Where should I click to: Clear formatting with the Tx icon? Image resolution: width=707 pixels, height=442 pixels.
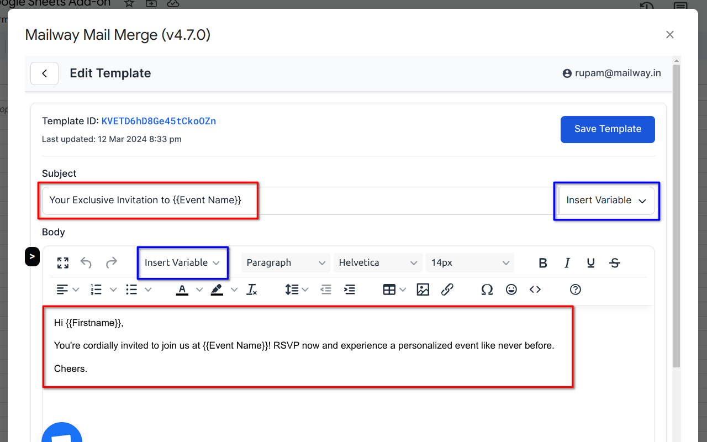point(252,290)
